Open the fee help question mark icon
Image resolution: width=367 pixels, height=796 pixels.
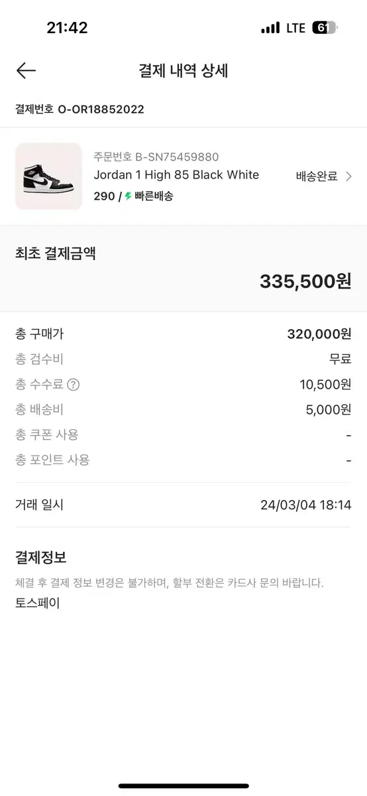tap(74, 385)
